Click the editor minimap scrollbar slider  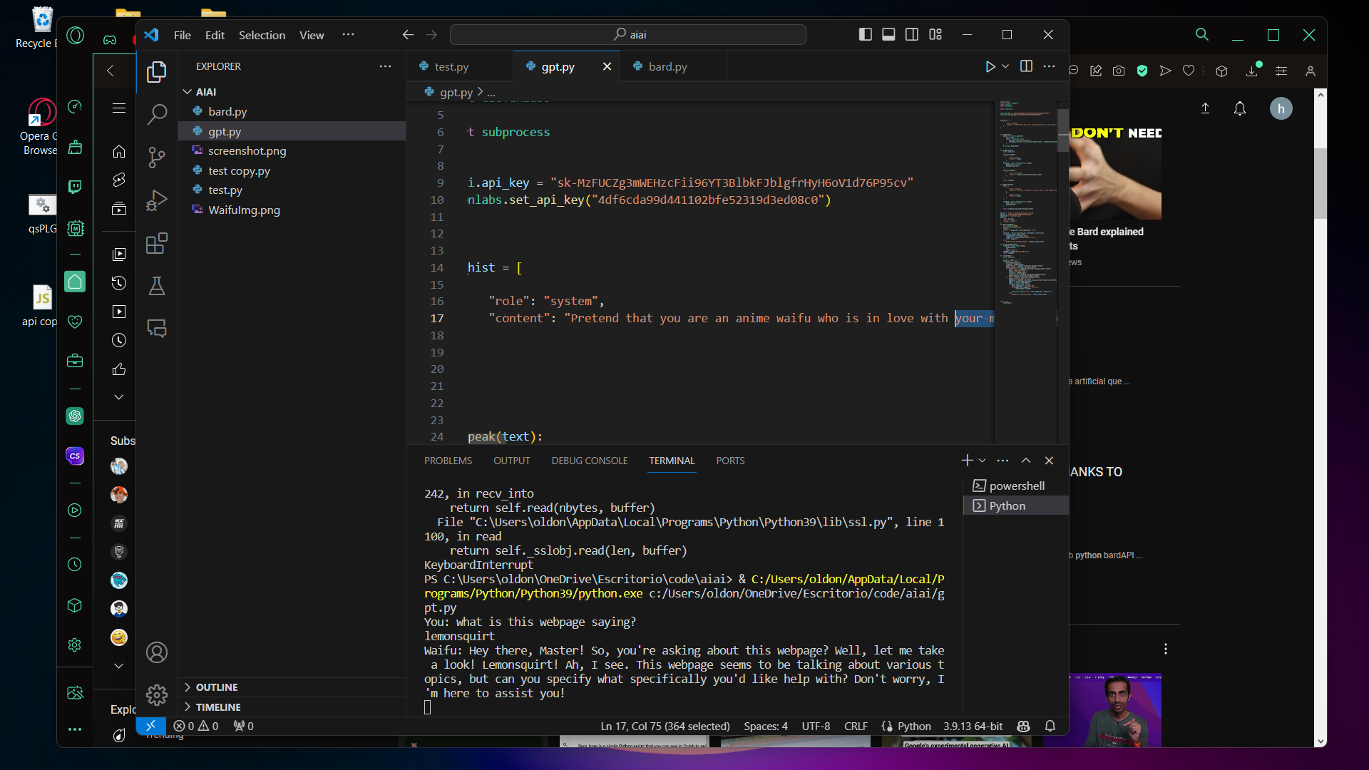tap(1062, 130)
